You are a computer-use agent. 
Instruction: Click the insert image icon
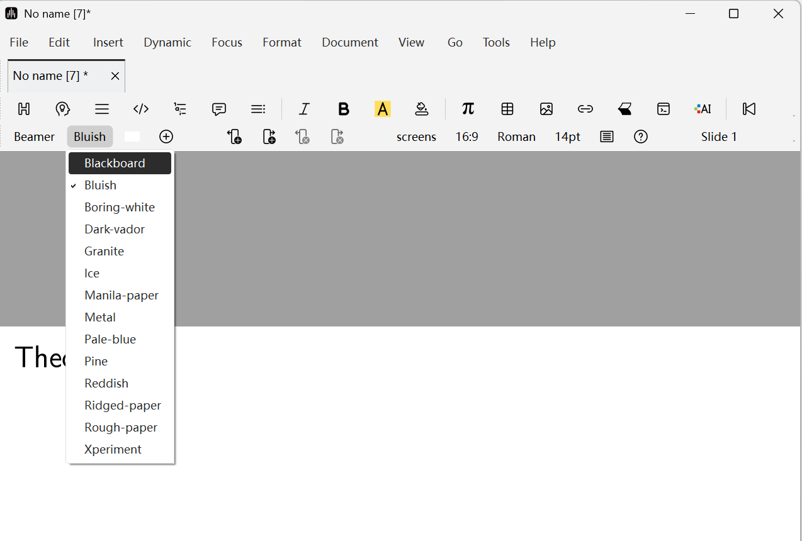click(x=546, y=109)
